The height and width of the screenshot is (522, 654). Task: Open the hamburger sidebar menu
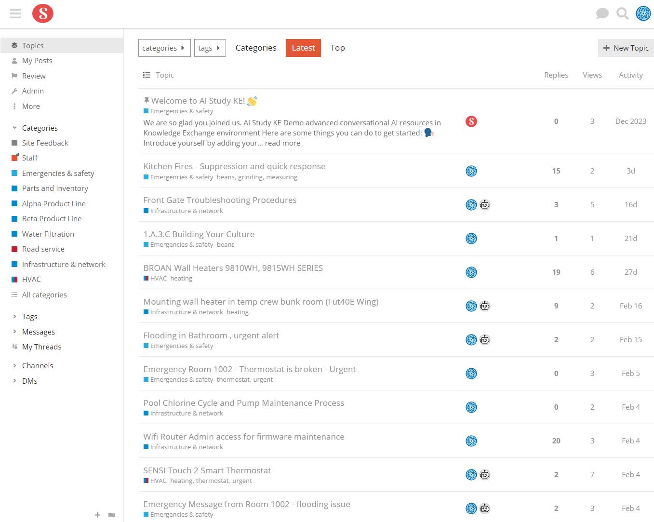[15, 13]
